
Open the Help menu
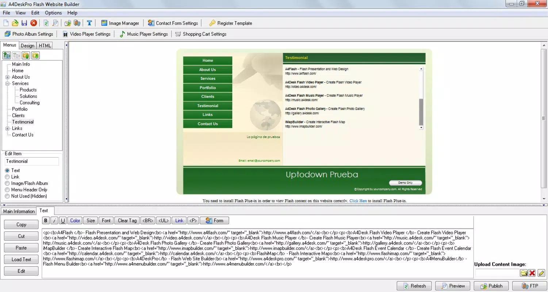tap(72, 13)
